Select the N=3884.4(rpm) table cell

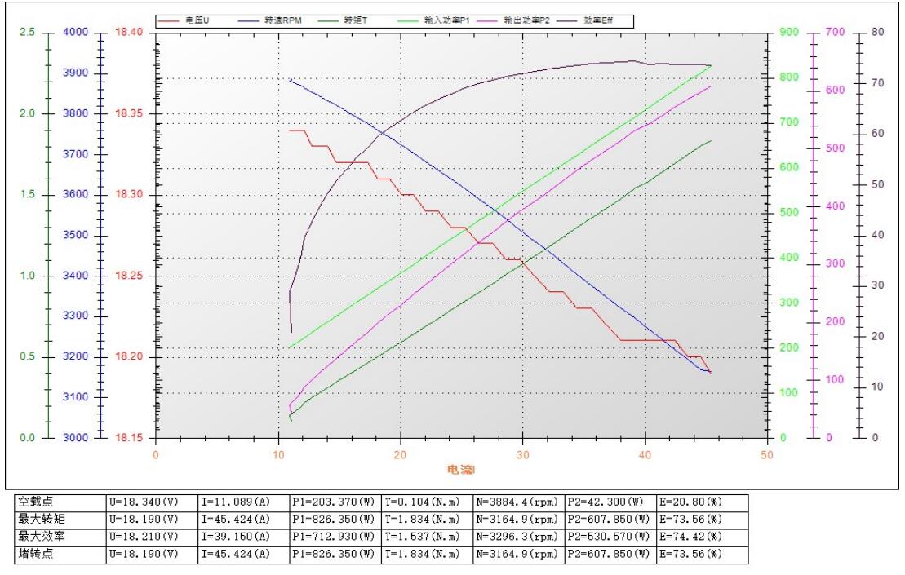pyautogui.click(x=517, y=502)
